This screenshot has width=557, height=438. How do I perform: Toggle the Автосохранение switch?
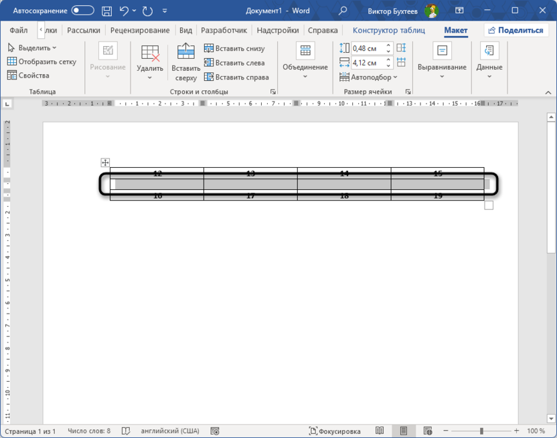[82, 11]
